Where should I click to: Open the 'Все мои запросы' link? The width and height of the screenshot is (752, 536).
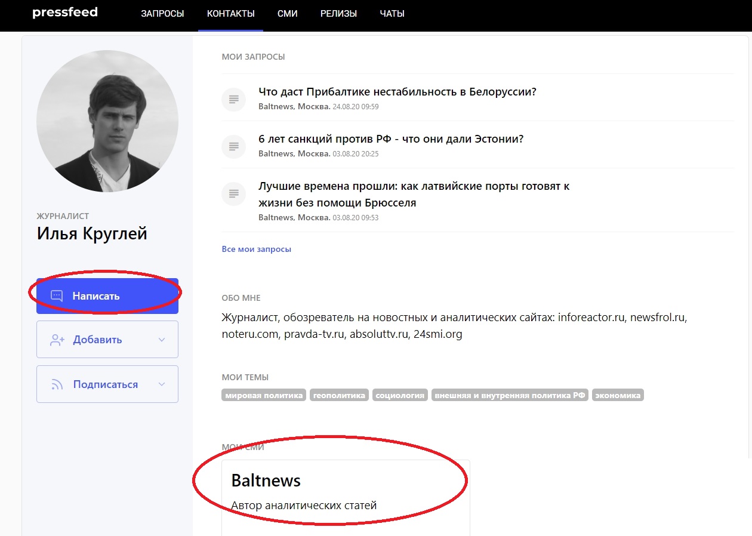click(x=256, y=249)
